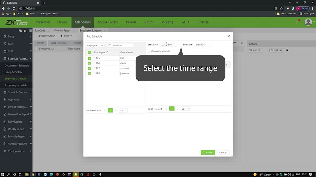Open Department Schedule in sidebar
This screenshot has width=316, height=177.
point(17,66)
